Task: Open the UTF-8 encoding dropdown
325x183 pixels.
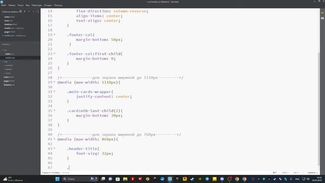Action: (285, 173)
